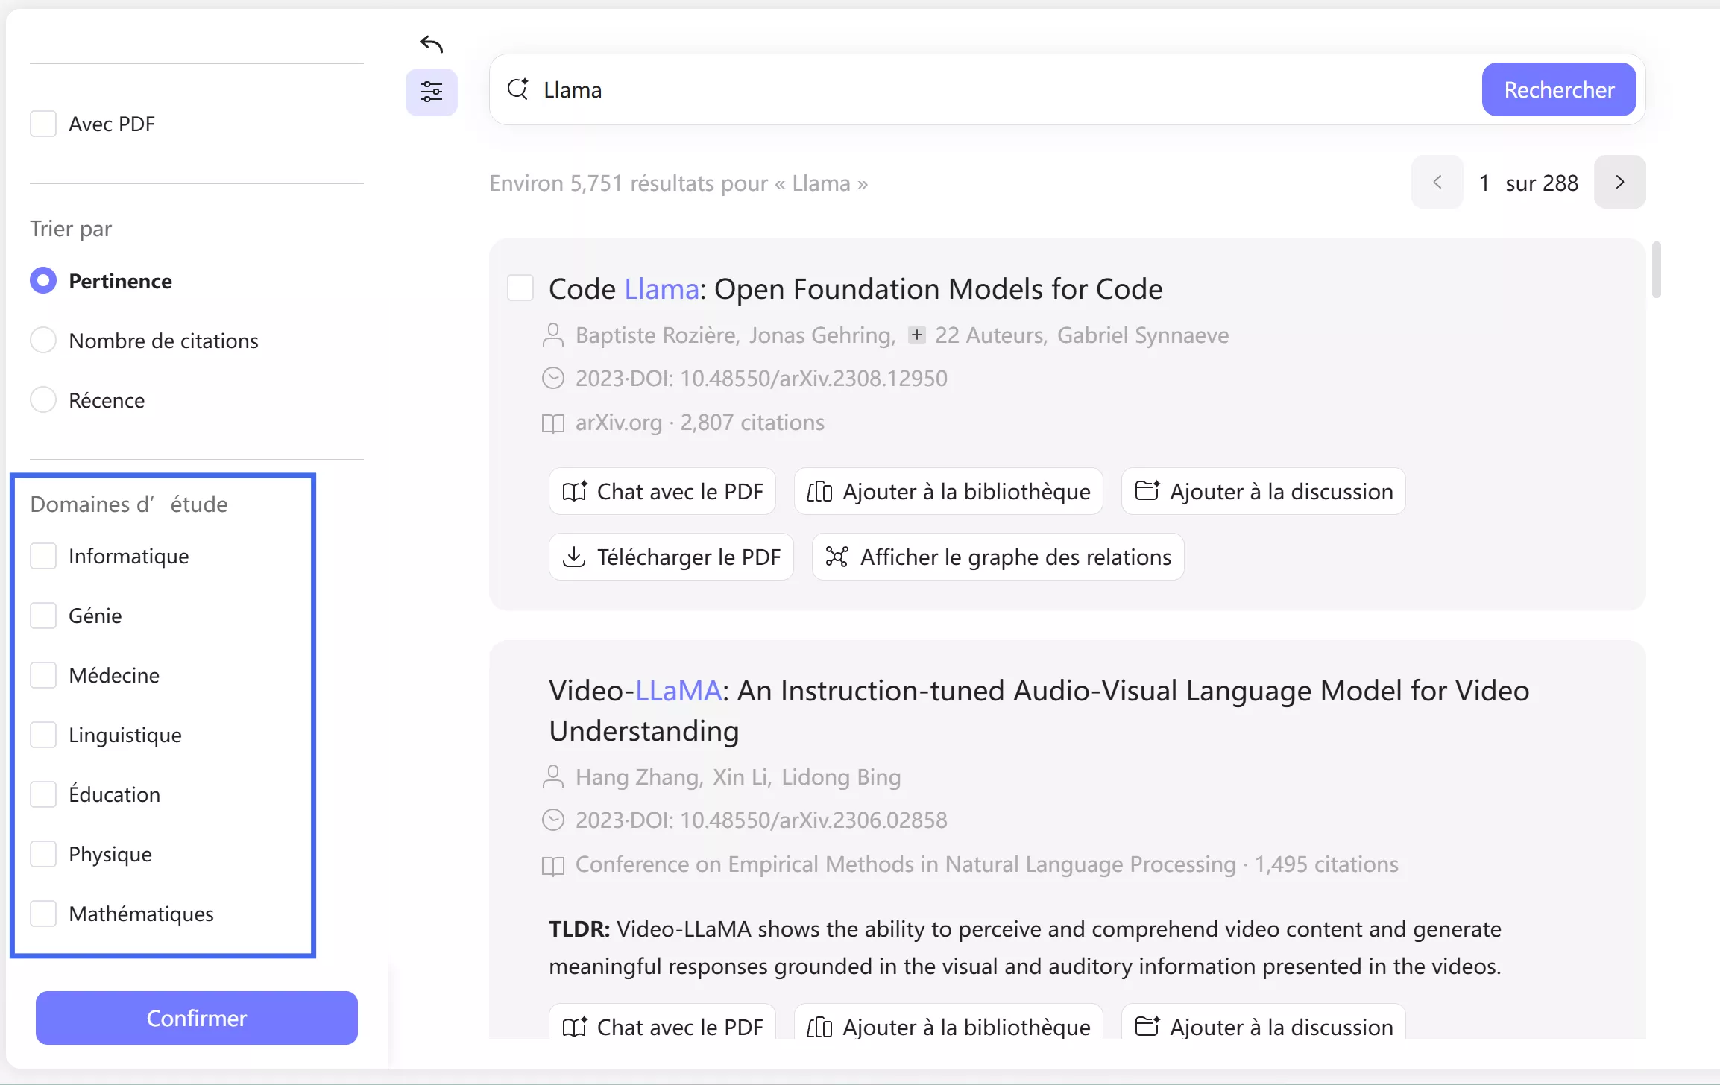Check the Informatique study field
1720x1085 pixels.
coord(43,556)
